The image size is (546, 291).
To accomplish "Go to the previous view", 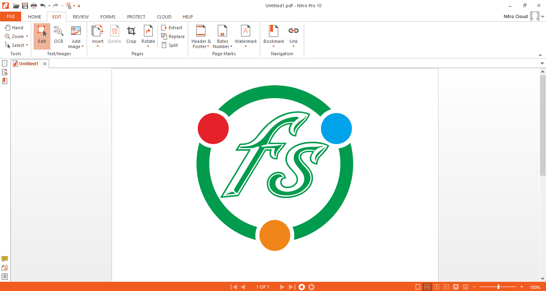I will click(x=302, y=287).
